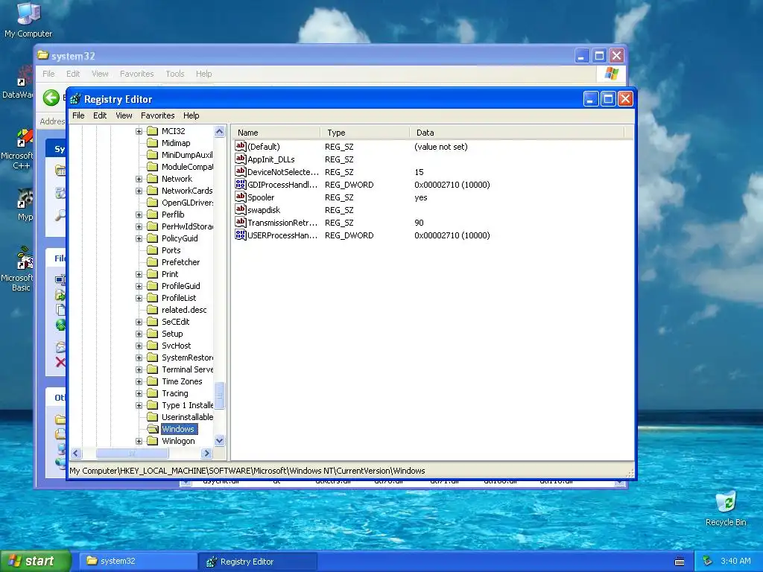
Task: Click the Back arrow in system32 window
Action: [x=51, y=98]
